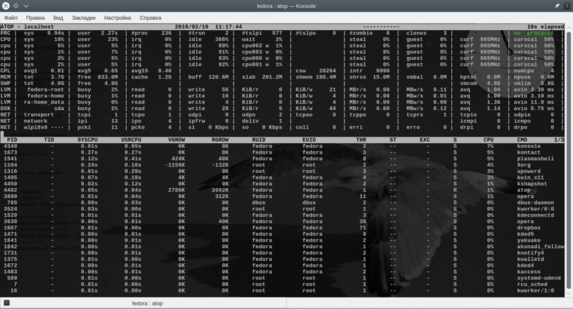Click the fedora-root LVM entry

pos(45,89)
